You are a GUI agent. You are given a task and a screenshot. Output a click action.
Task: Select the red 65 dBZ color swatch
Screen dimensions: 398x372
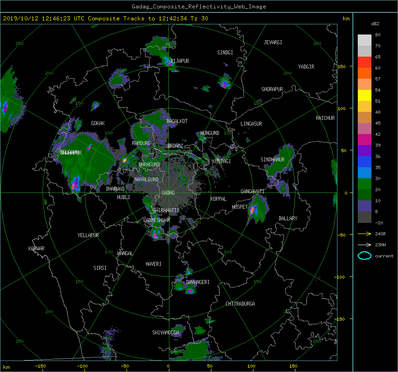(364, 62)
